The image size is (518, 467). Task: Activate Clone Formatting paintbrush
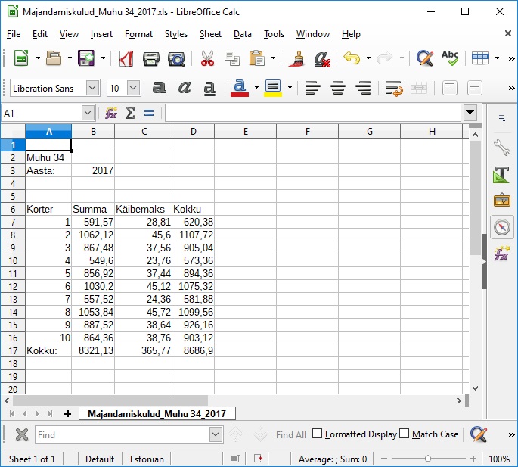[296, 58]
